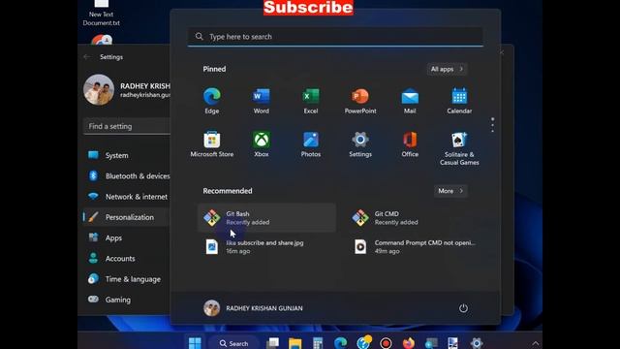Open the Mail app

(x=410, y=101)
